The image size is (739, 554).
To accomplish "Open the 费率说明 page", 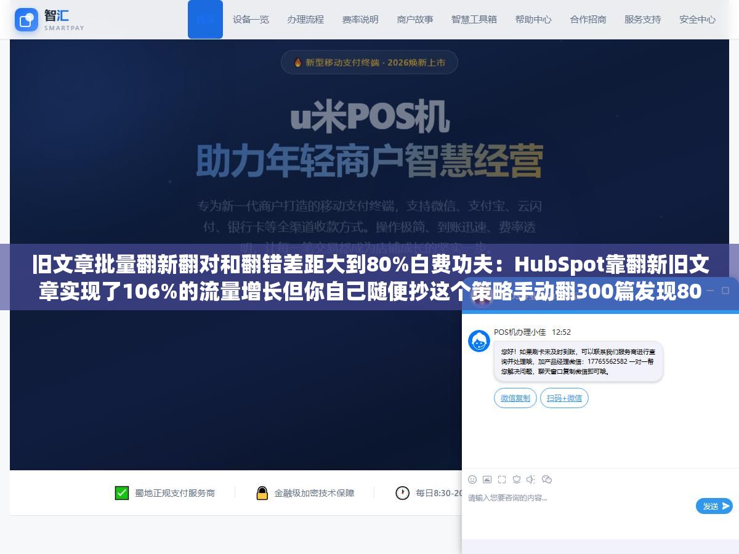I will tap(360, 20).
